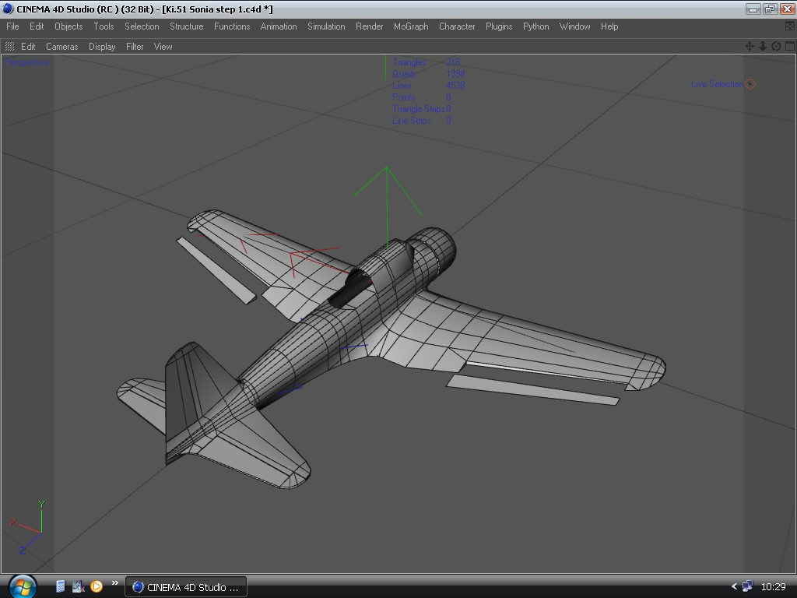Click the world axis orientation indicator
797x598 pixels.
point(27,527)
